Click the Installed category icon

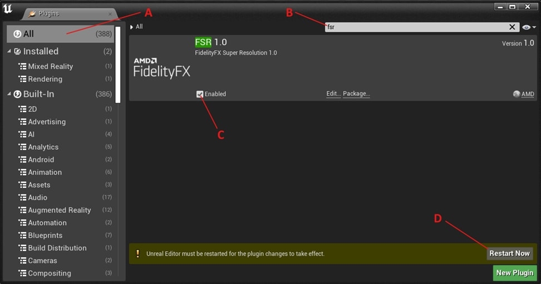17,51
